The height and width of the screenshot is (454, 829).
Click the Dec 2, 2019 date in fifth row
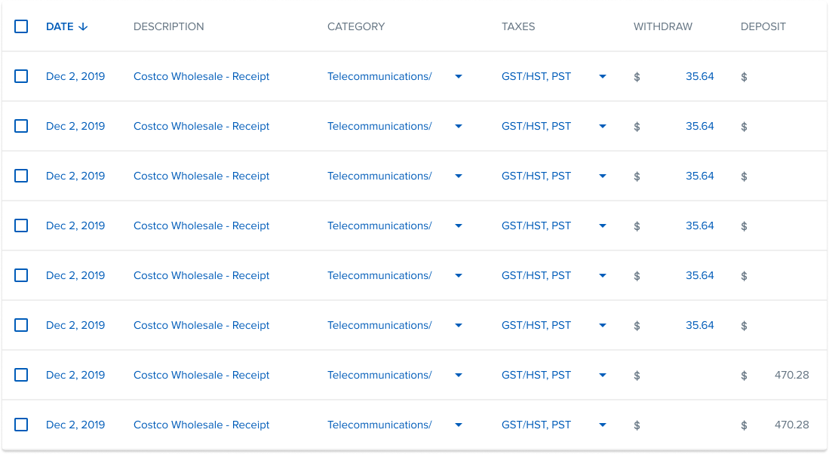(75, 275)
